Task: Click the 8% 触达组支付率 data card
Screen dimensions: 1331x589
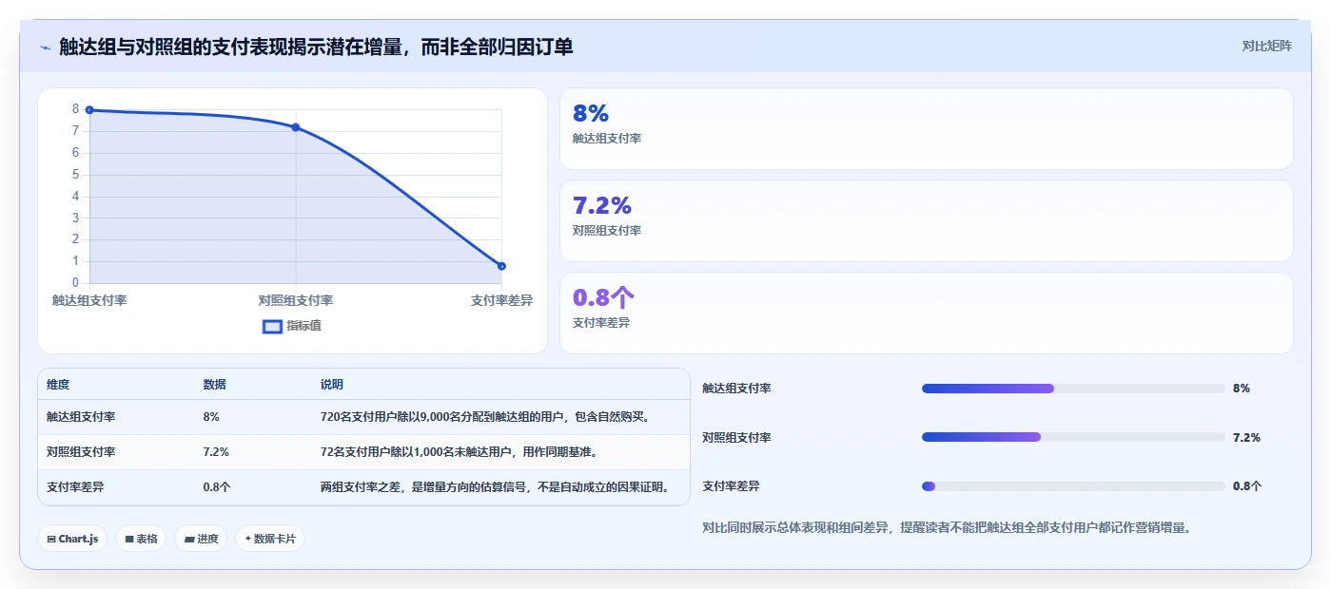Action: (926, 128)
